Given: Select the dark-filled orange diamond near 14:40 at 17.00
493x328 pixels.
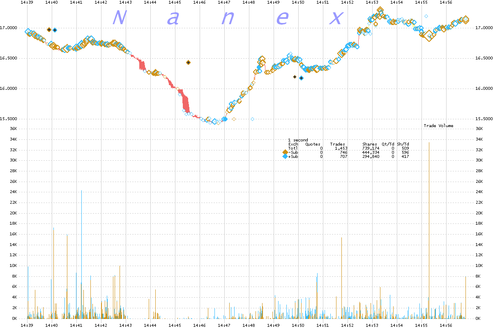Looking at the screenshot, I should 49,30.
